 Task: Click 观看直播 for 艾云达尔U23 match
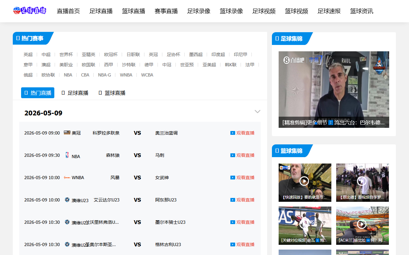pos(245,200)
